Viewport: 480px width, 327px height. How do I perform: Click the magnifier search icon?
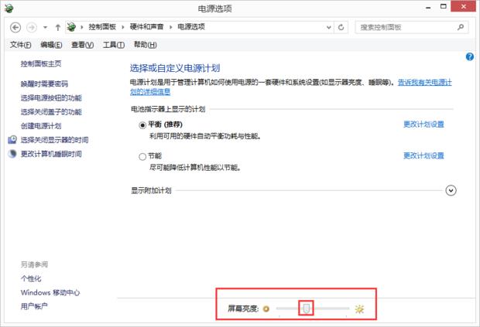tap(461, 27)
